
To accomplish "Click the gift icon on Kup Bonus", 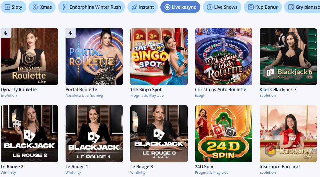I will [251, 7].
